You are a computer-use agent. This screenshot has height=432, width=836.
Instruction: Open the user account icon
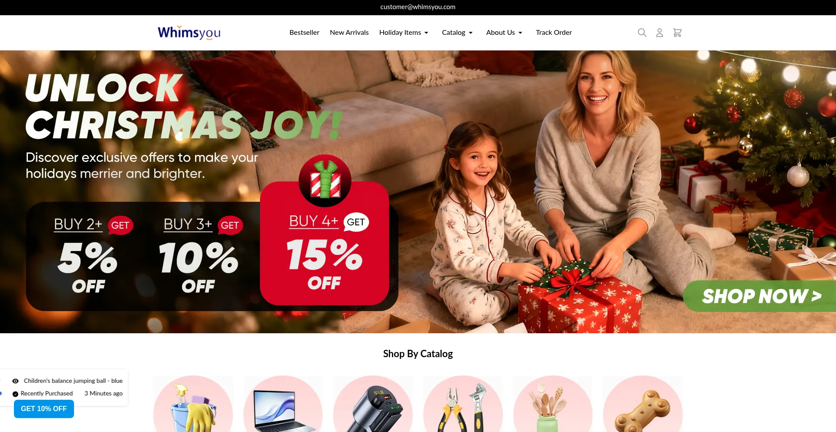tap(660, 33)
